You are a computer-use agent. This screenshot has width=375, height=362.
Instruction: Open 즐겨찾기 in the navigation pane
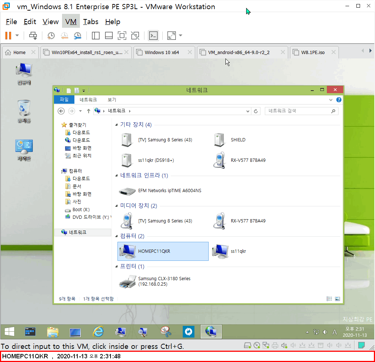[74, 125]
